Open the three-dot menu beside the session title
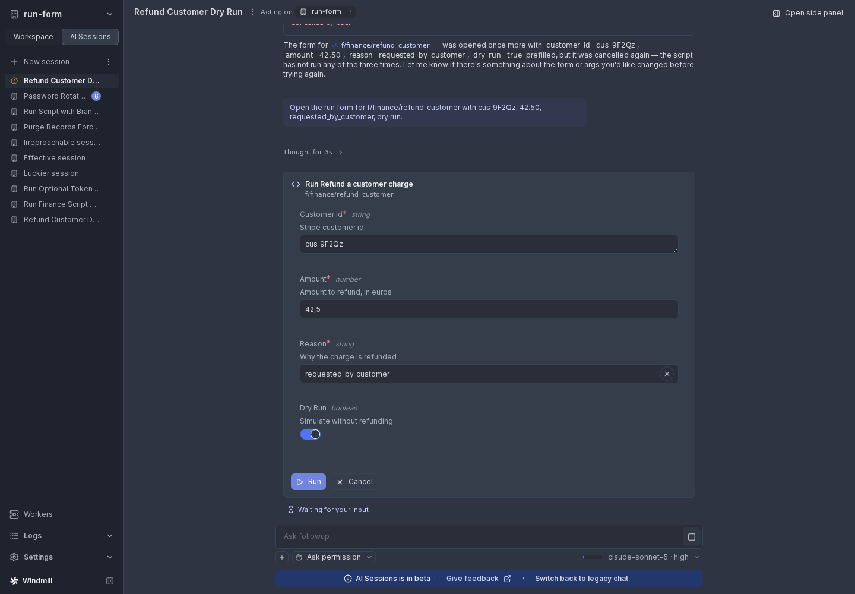Screen dimensions: 855x594 [x=252, y=12]
